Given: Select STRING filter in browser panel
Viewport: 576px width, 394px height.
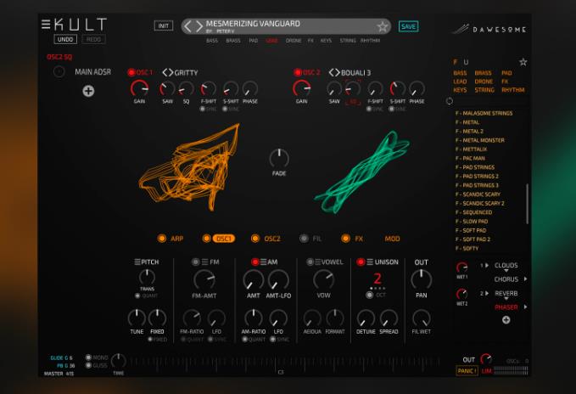Looking at the screenshot, I should [x=484, y=90].
